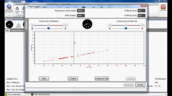
Task: Click the Revolucion motor rpm value field
Action: point(81,11)
